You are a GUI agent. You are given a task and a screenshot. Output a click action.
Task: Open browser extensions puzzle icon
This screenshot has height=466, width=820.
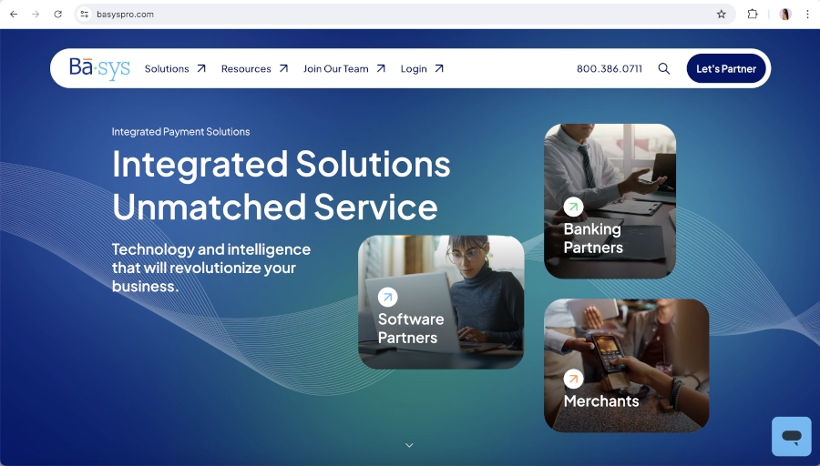[x=752, y=14]
